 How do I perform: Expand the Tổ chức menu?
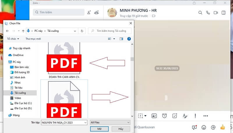[13, 39]
